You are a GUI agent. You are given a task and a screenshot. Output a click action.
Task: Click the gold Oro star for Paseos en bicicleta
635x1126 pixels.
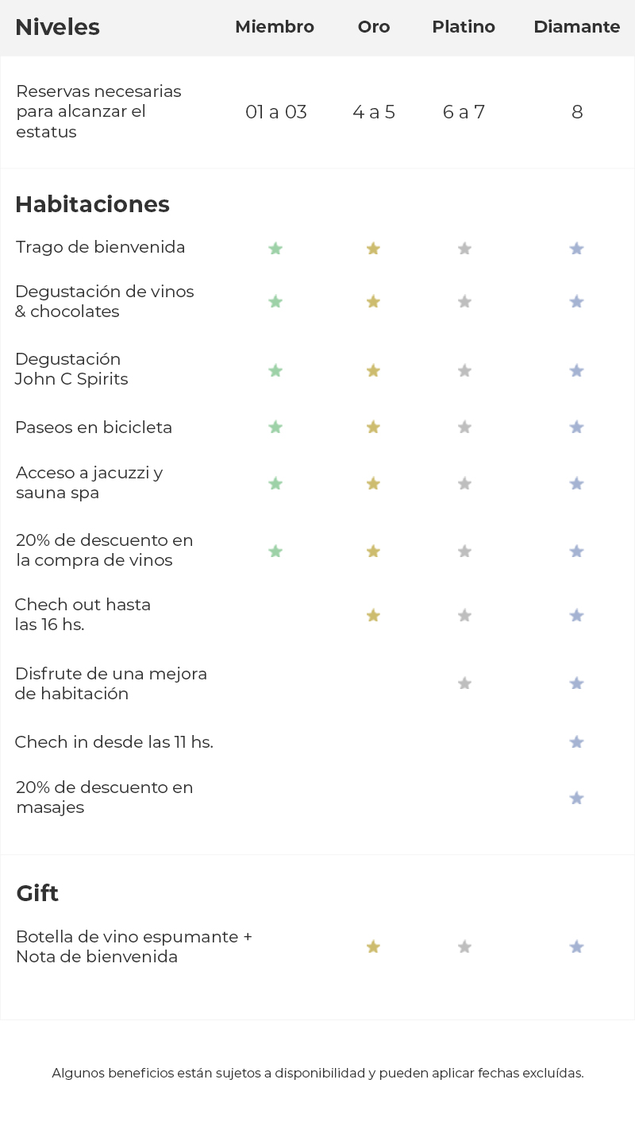[373, 428]
